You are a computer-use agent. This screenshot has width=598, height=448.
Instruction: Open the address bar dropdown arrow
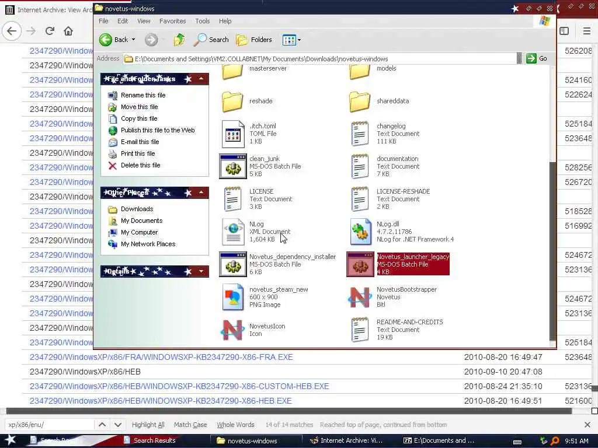[x=519, y=58]
